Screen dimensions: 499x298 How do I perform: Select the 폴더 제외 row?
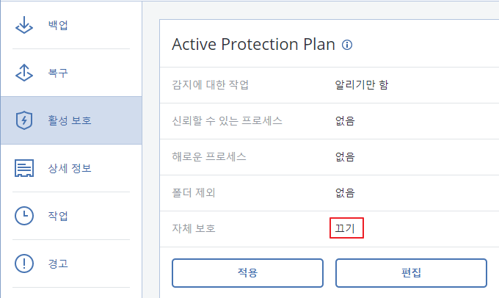pyautogui.click(x=329, y=193)
